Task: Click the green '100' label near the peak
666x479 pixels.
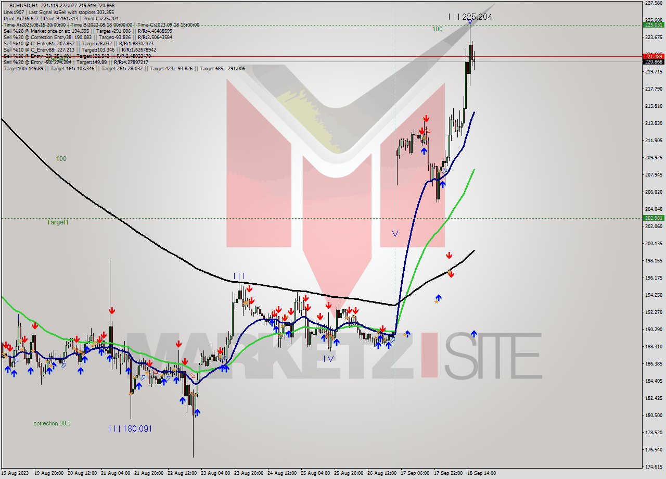Action: tap(437, 29)
